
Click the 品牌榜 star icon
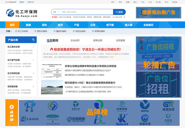pos(12,107)
